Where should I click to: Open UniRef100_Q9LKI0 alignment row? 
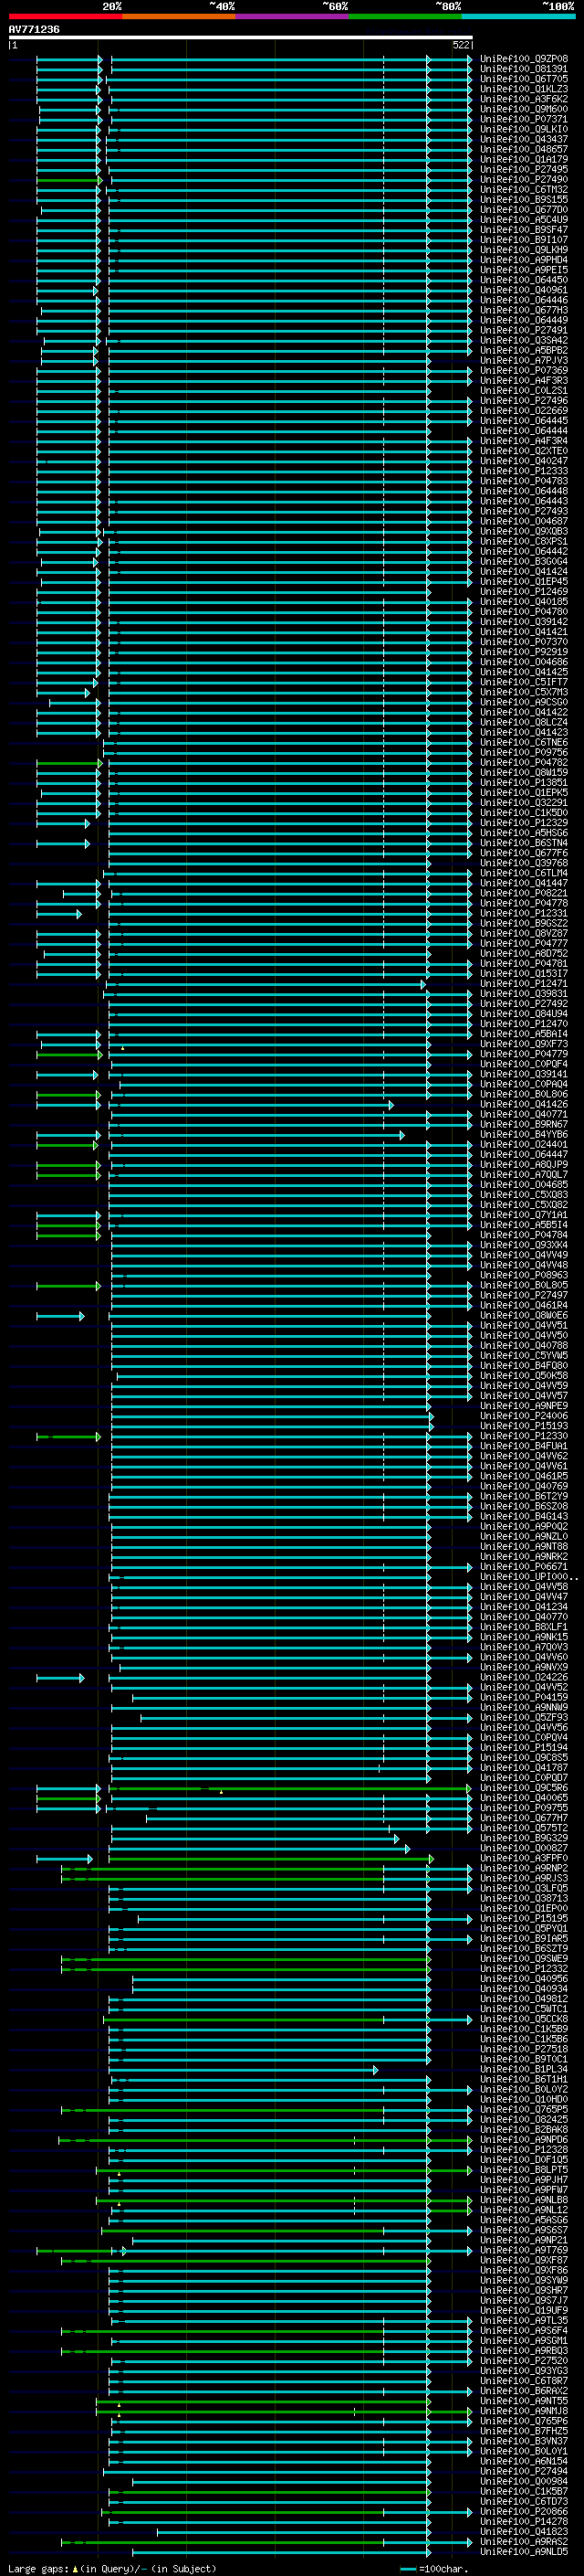tap(524, 129)
